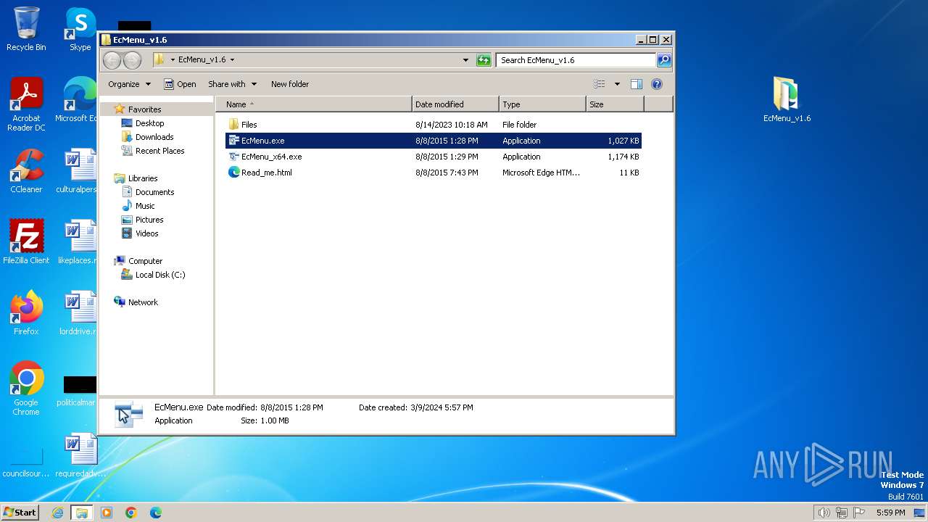The width and height of the screenshot is (928, 522).
Task: Select the requiredadv Word document icon
Action: pos(80,455)
